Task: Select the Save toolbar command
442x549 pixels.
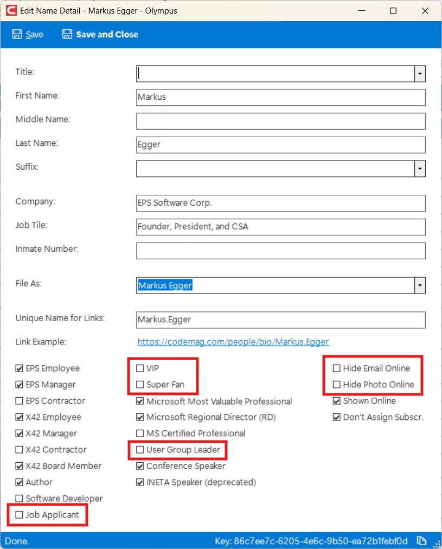Action: coord(34,34)
